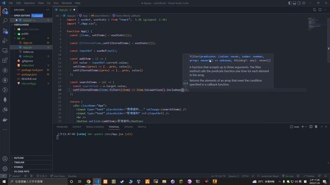The image size is (330, 185).
Task: Split the terminal panel
Action: pos(311,127)
